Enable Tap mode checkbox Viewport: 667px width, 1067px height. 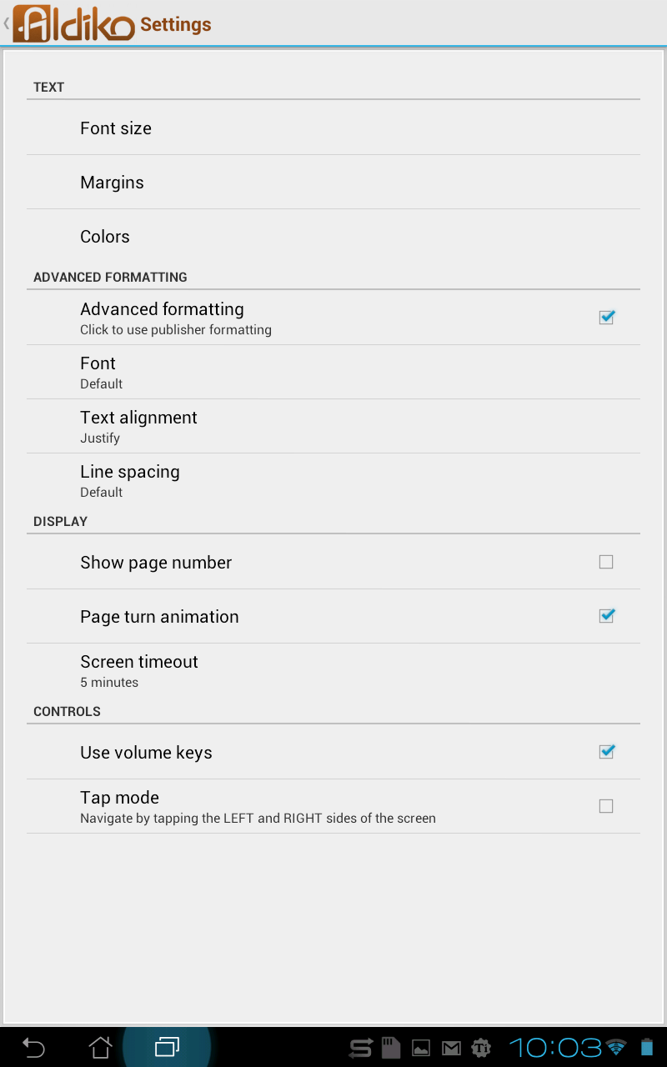(x=606, y=806)
